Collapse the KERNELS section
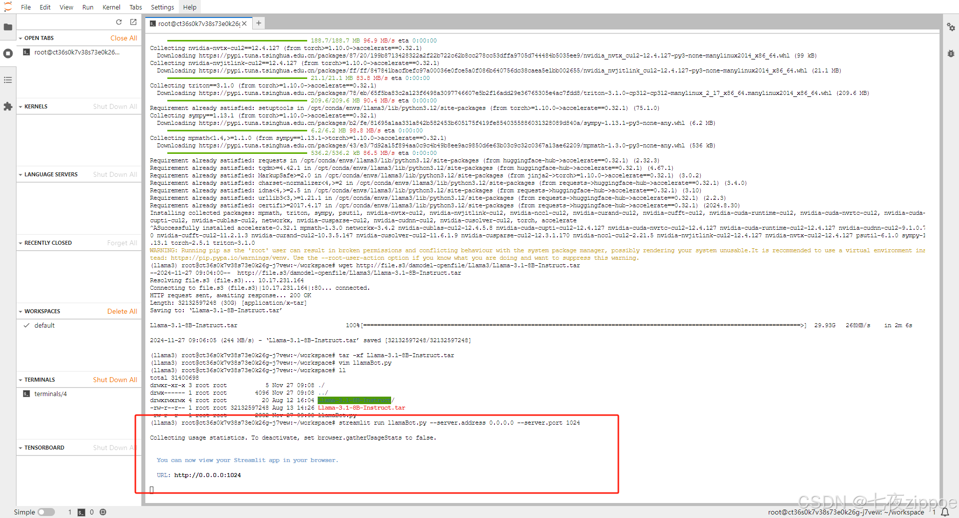This screenshot has height=518, width=959. click(20, 106)
